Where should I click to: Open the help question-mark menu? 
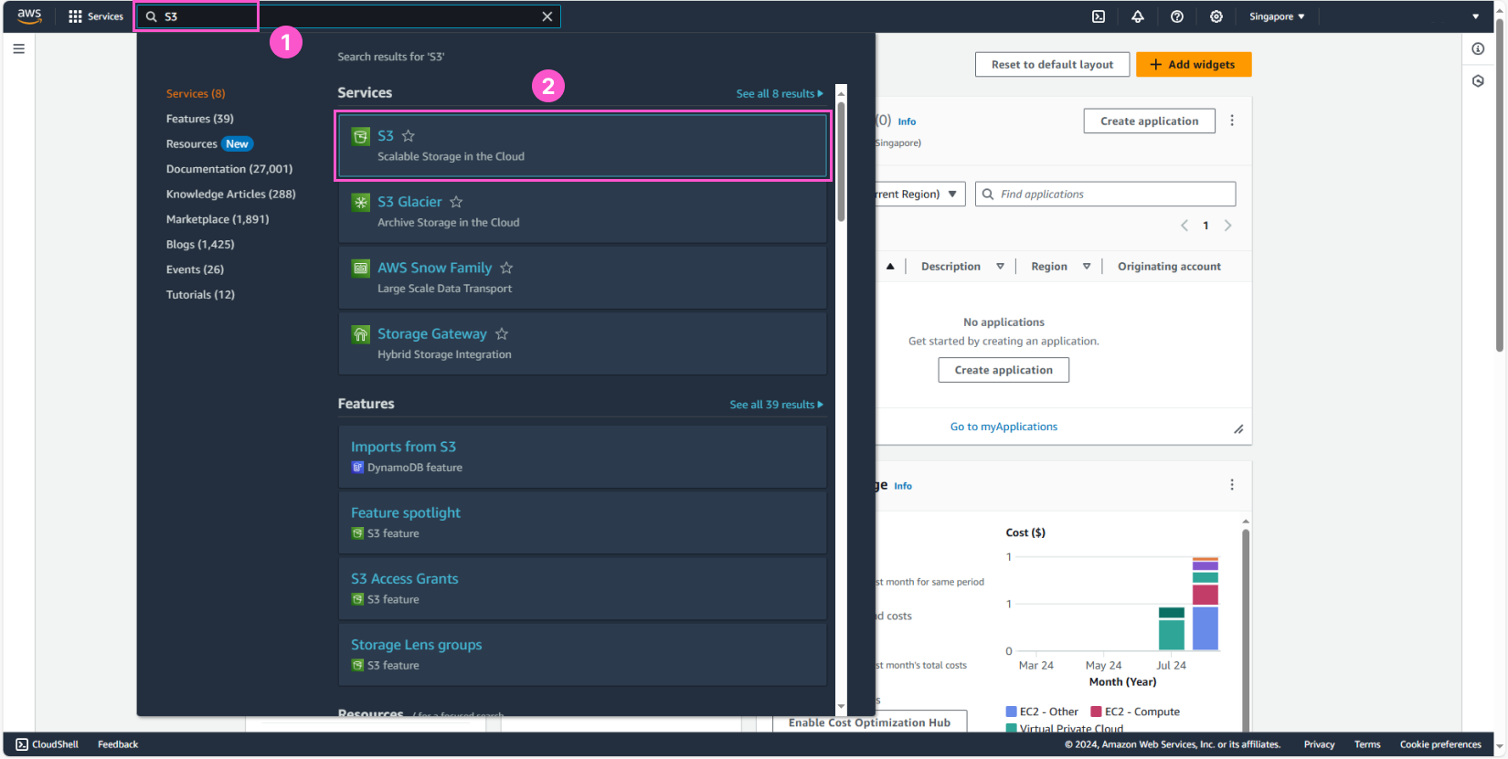[x=1177, y=16]
